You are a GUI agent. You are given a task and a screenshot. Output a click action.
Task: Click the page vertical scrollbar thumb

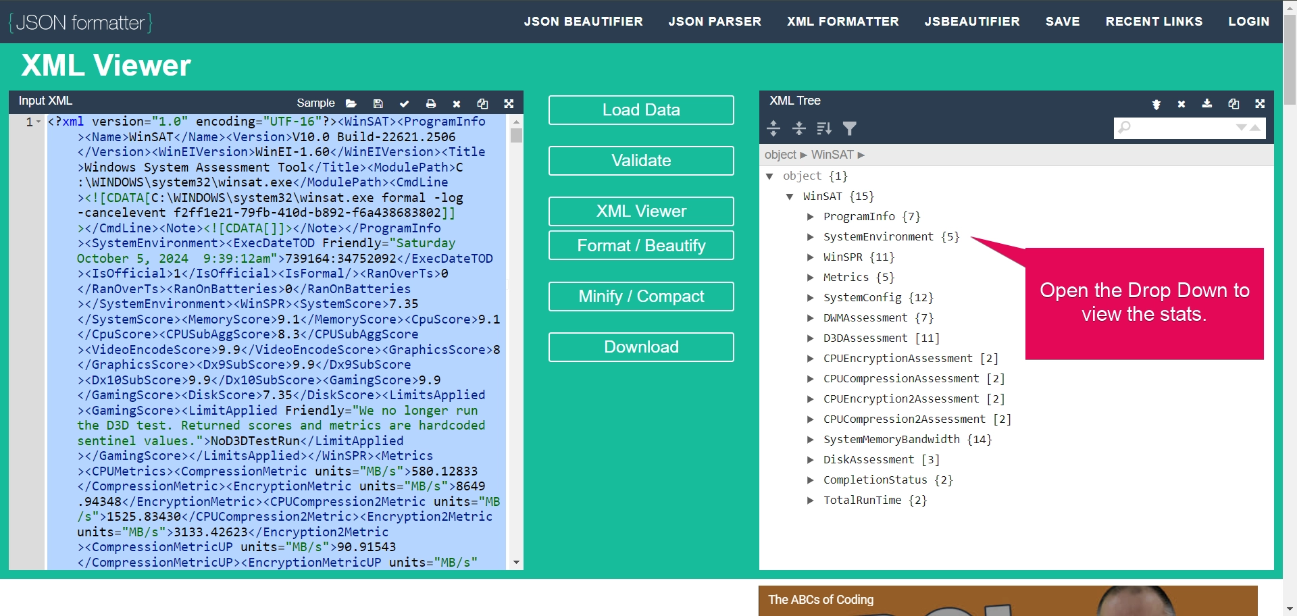pyautogui.click(x=1290, y=60)
